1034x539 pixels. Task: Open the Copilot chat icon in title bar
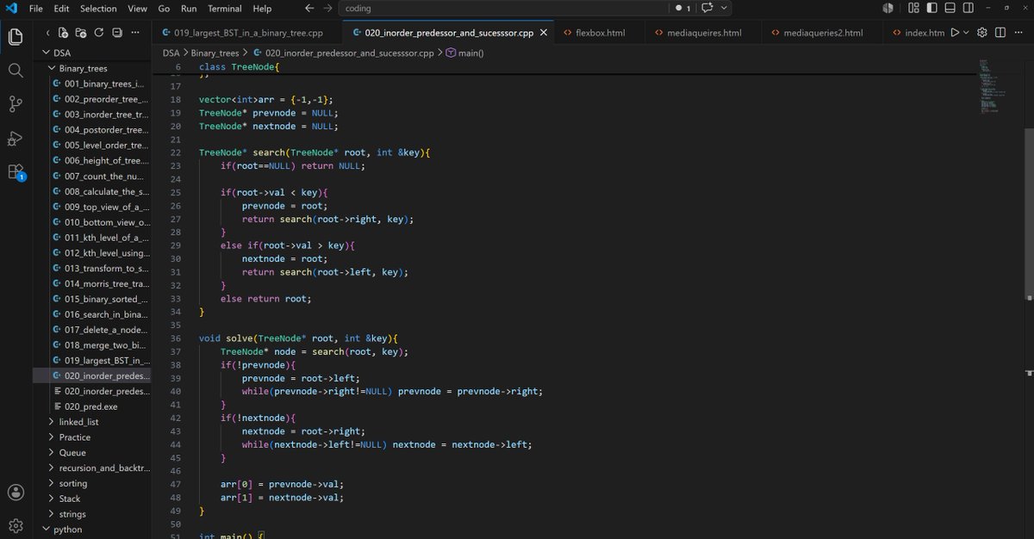[x=707, y=9]
